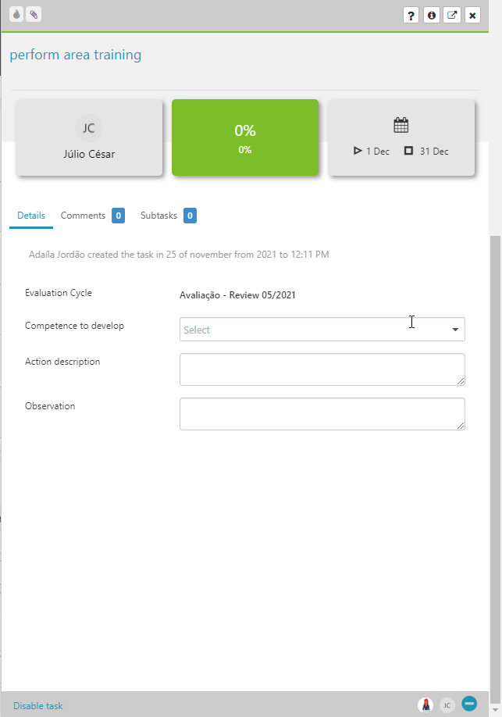This screenshot has width=502, height=717.
Task: Click the start date play icon
Action: pos(358,151)
